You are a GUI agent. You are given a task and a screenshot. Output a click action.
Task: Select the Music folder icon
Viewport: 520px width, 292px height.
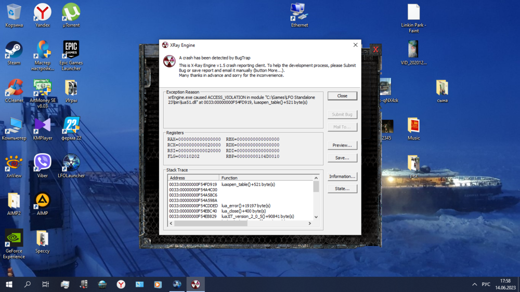click(413, 129)
